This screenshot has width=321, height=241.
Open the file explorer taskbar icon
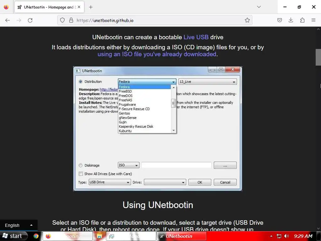[99, 236]
